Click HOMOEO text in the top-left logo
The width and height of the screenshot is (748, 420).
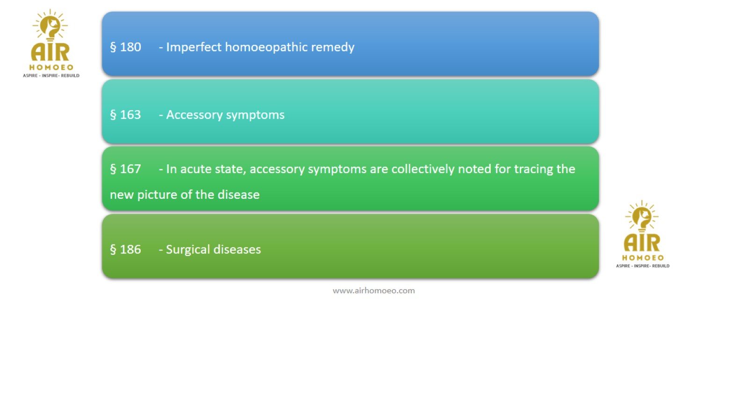click(51, 67)
